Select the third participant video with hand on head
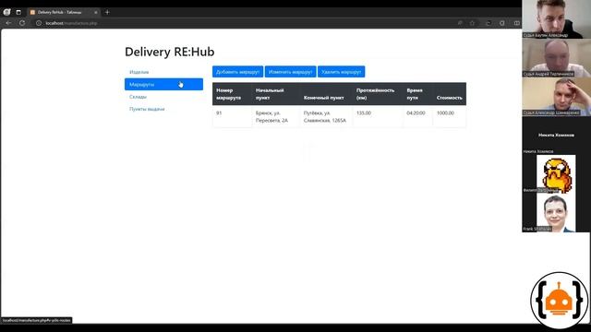Image resolution: width=591 pixels, height=332 pixels. (x=556, y=96)
